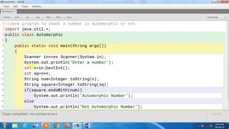Open the Class menu

tap(6, 6)
